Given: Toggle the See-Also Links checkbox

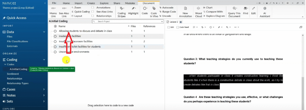Looking at the screenshot, I should click(x=93, y=12).
